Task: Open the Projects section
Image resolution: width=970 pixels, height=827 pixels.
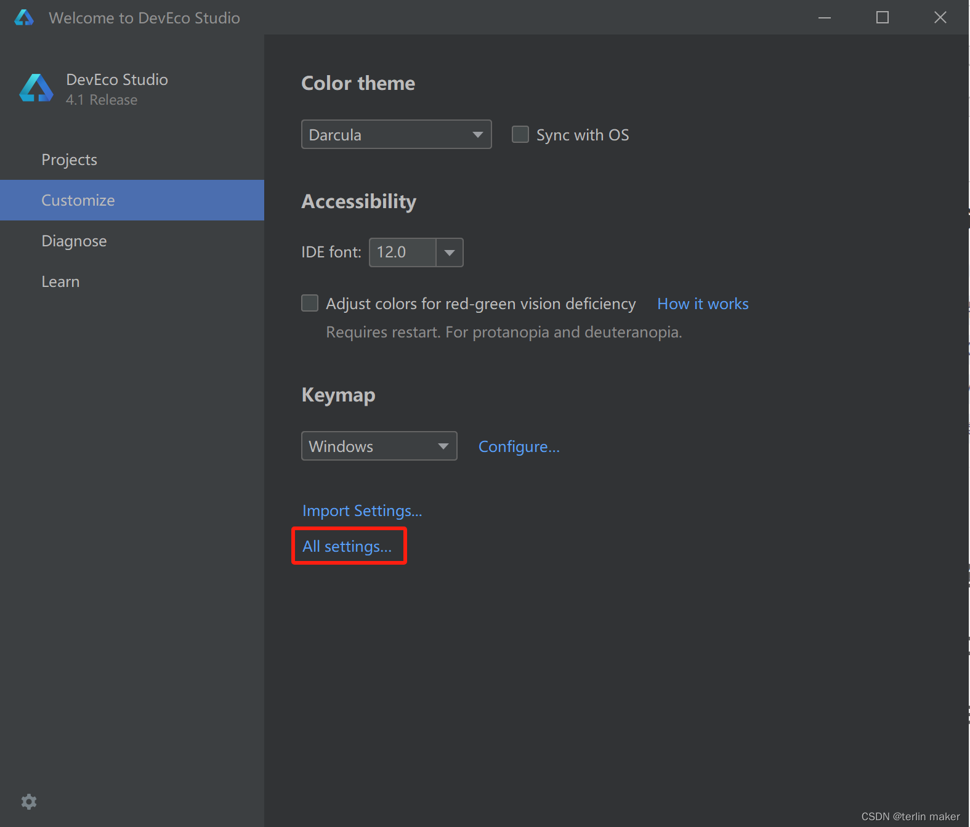Action: (x=132, y=159)
